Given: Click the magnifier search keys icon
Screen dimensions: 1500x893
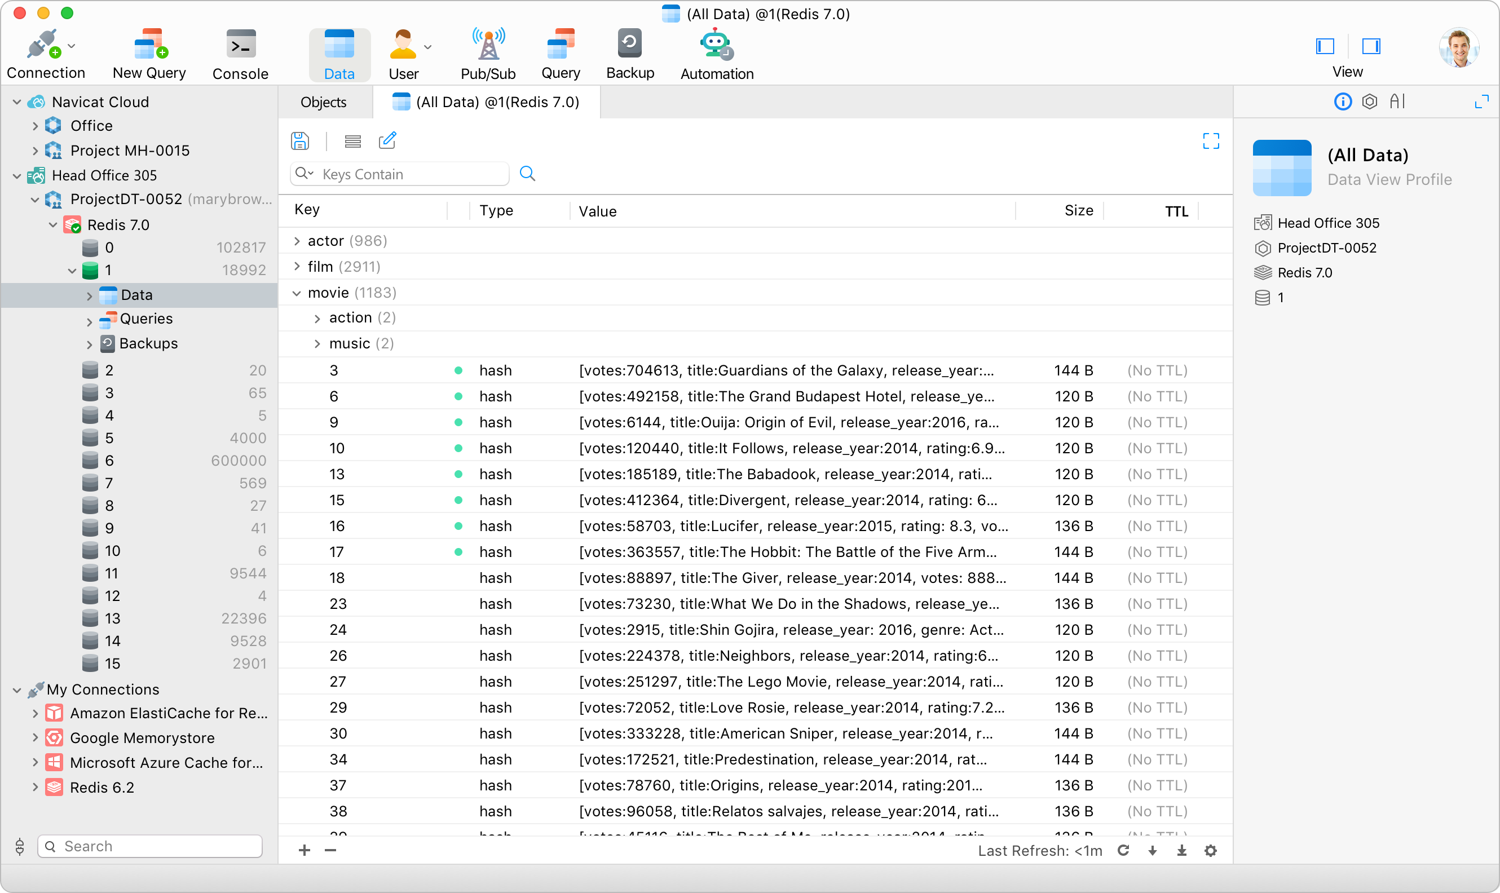Looking at the screenshot, I should point(527,174).
